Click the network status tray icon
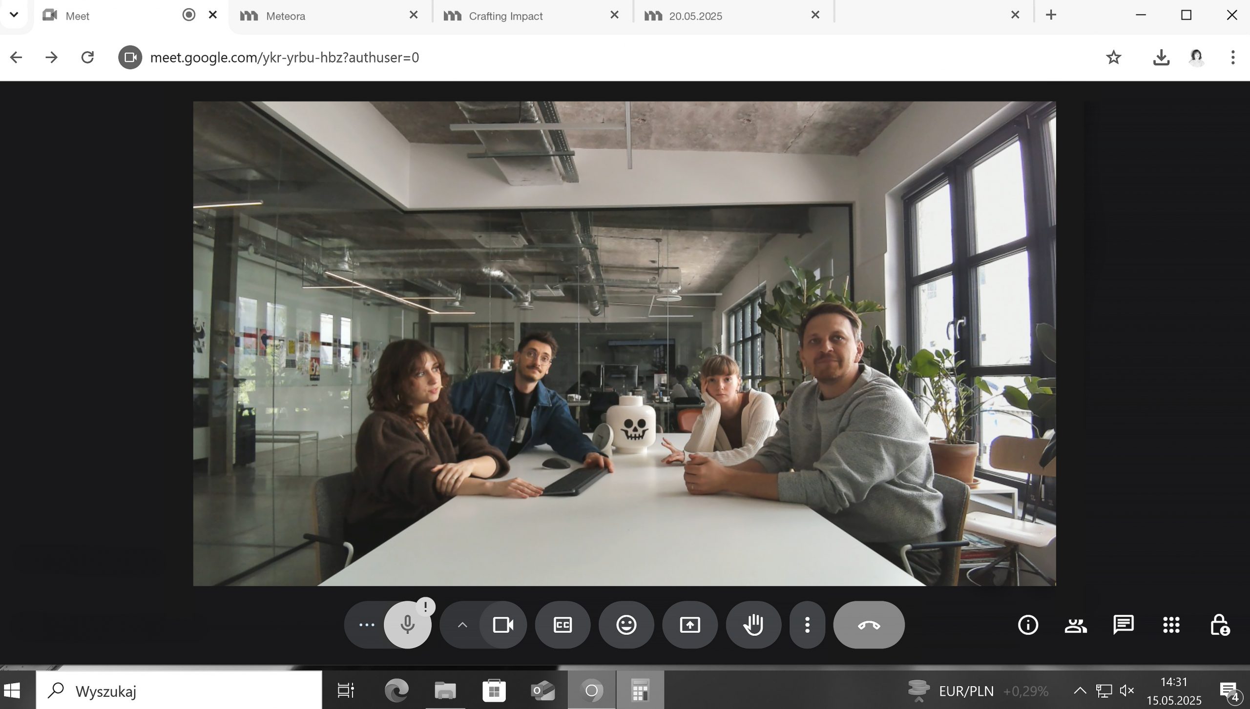Image resolution: width=1250 pixels, height=709 pixels. pyautogui.click(x=1104, y=690)
